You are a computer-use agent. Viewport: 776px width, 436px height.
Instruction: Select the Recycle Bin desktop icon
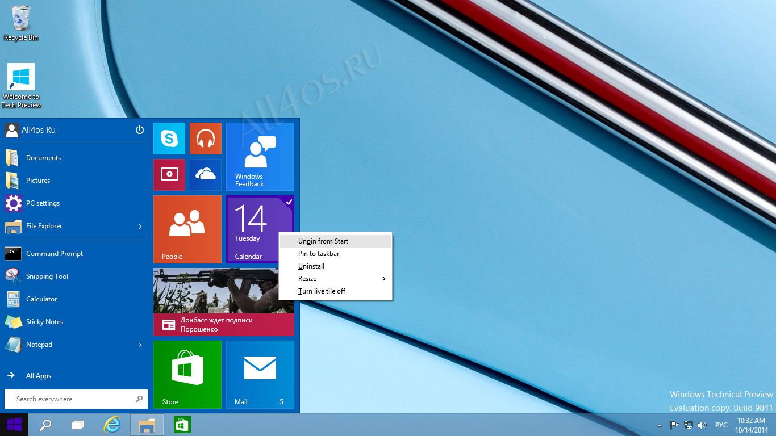tap(21, 23)
